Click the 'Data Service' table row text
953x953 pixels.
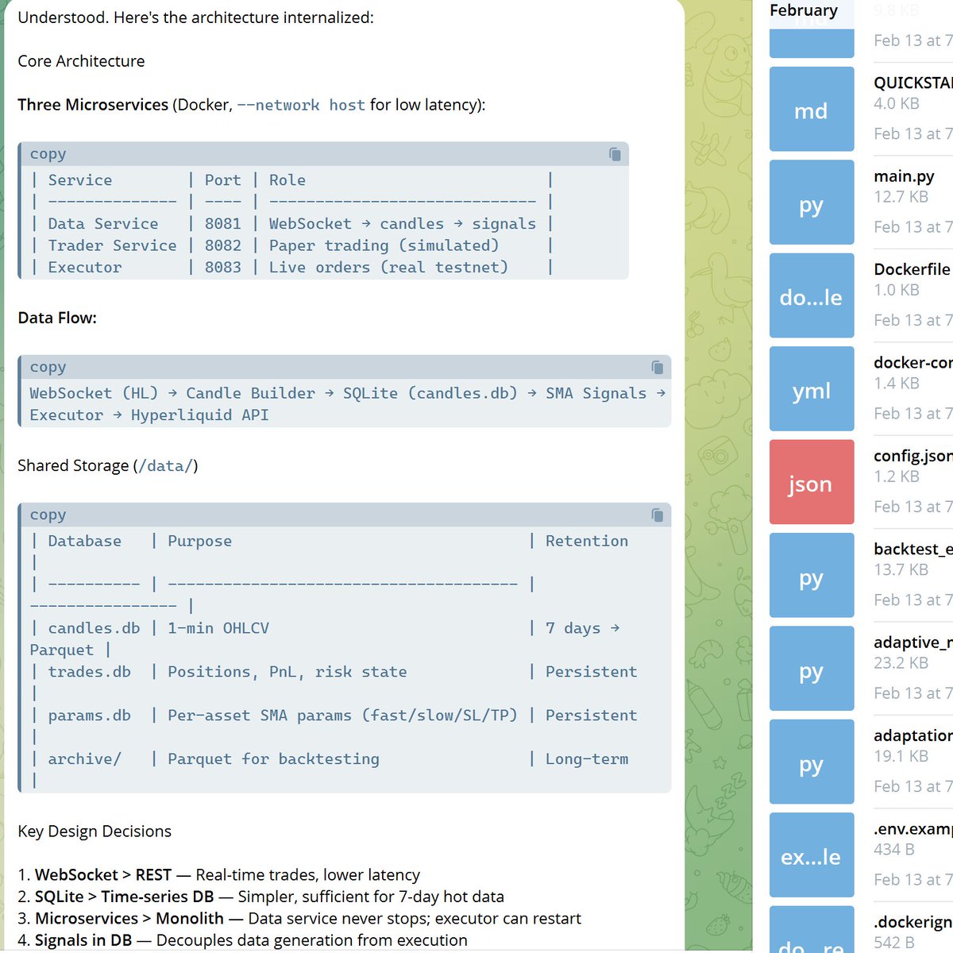(x=102, y=224)
